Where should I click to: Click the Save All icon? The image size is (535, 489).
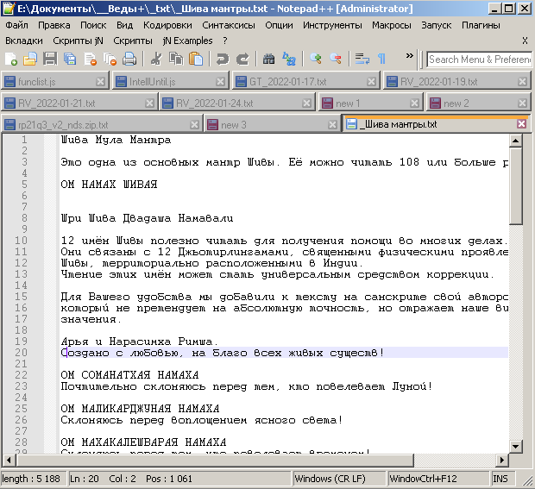(70, 59)
